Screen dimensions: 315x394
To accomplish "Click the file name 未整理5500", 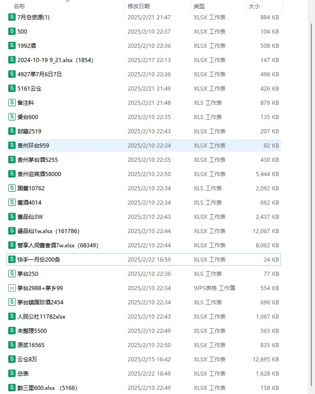I will click(32, 331).
